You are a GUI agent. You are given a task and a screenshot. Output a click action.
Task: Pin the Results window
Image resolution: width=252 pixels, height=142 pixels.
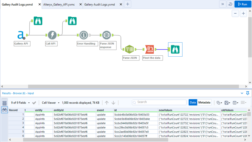click(x=247, y=93)
